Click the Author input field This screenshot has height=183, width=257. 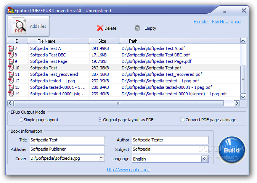click(170, 140)
